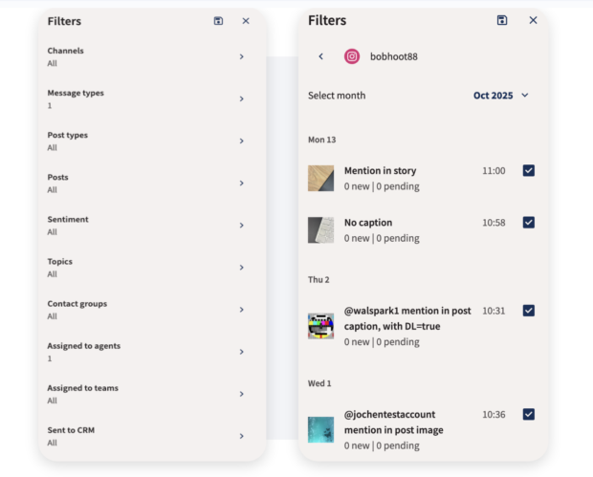
Task: Open the Mention in story thumbnail
Action: (320, 178)
